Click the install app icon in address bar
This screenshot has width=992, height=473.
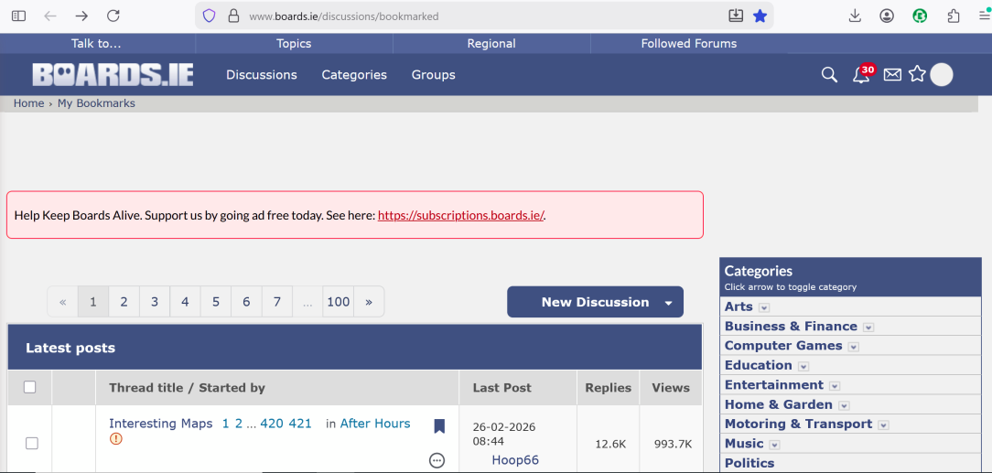[736, 16]
